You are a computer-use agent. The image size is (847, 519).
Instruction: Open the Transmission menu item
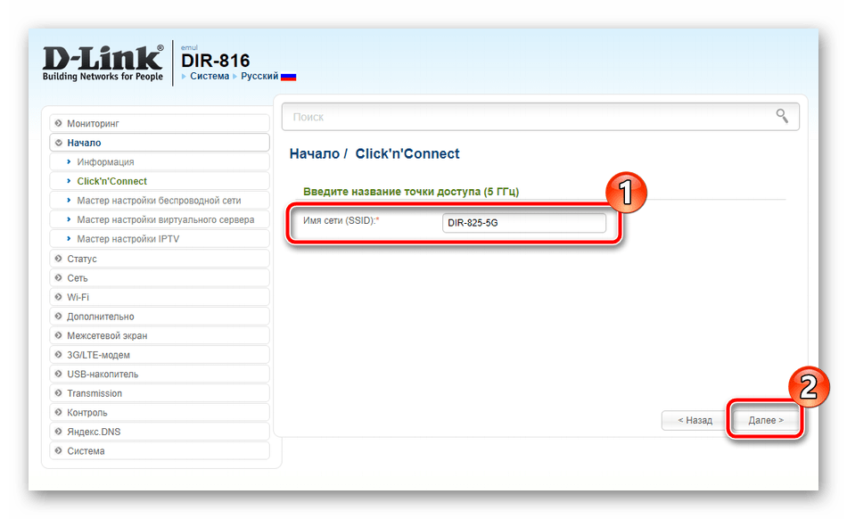click(160, 393)
